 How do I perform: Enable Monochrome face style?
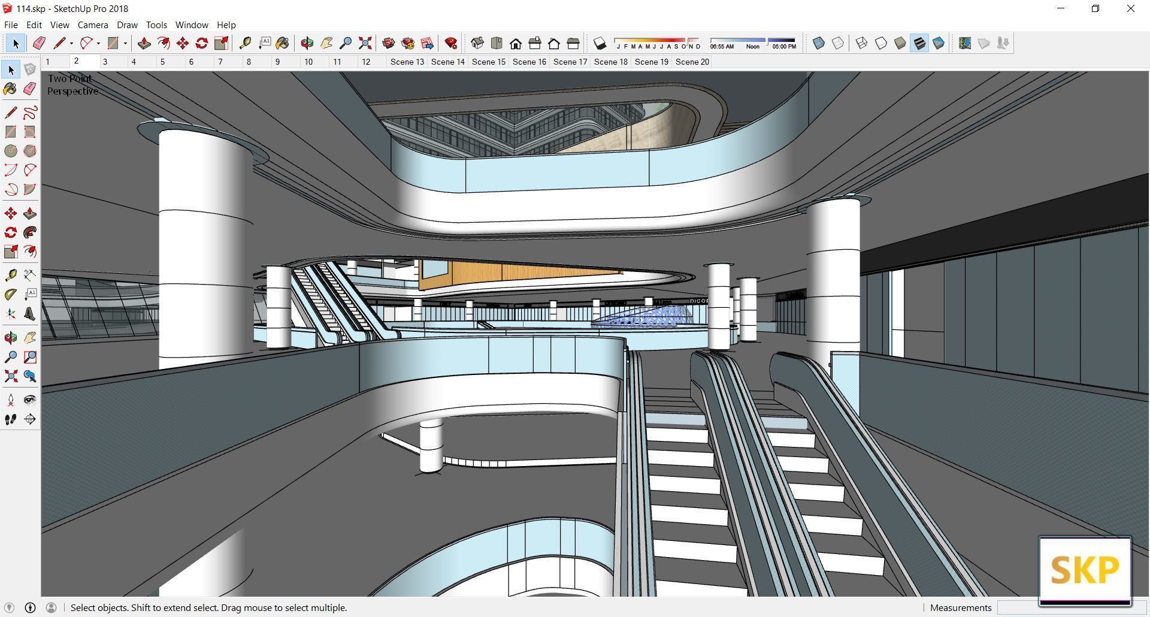click(x=939, y=43)
